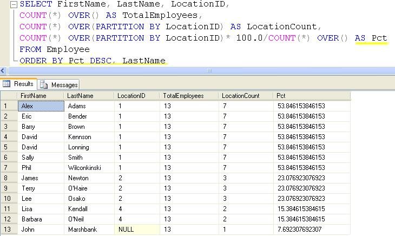Screen dimensions: 395x236
Task: Click the cell containing Lisa
Action: click(41, 209)
